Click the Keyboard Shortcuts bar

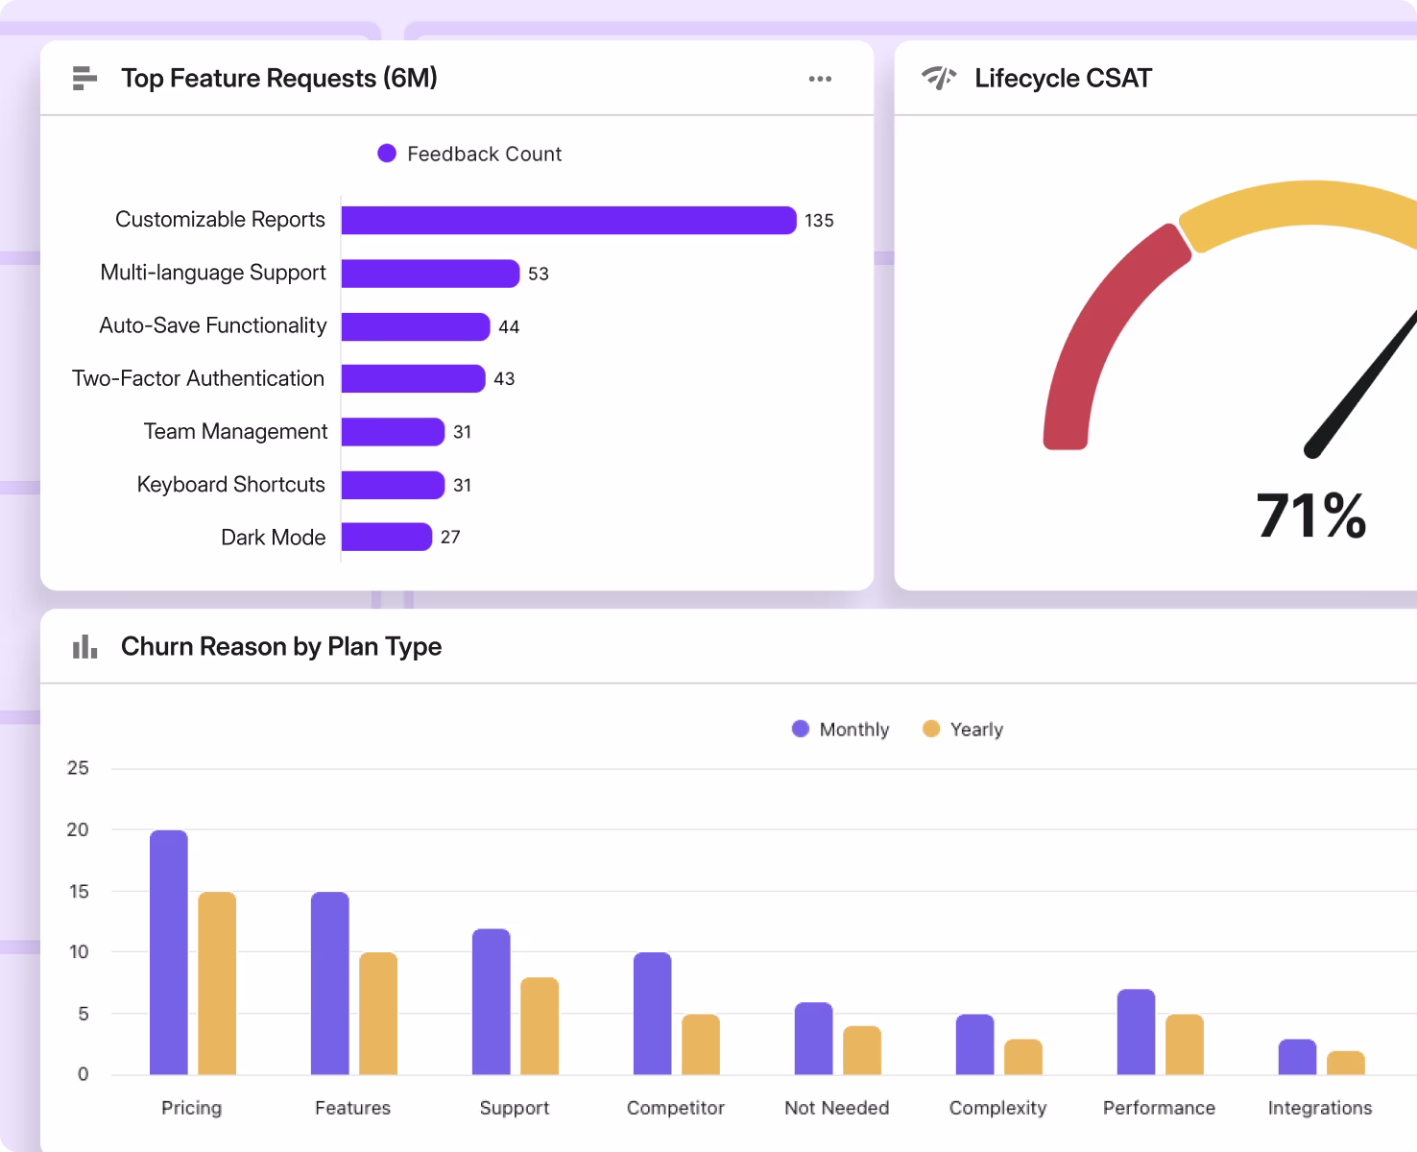[x=394, y=485]
